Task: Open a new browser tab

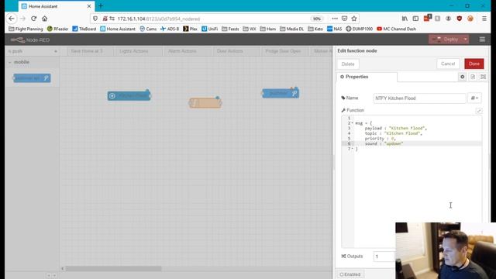Action: coord(101,5)
